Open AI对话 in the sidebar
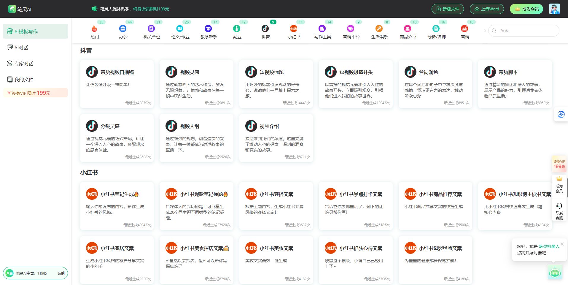The image size is (568, 285). 35,47
